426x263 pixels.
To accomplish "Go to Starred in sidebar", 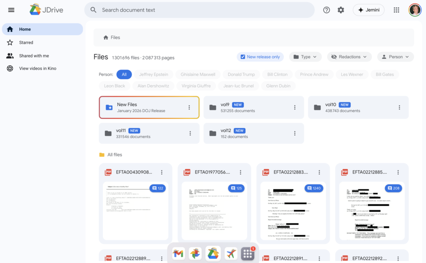I will 26,42.
